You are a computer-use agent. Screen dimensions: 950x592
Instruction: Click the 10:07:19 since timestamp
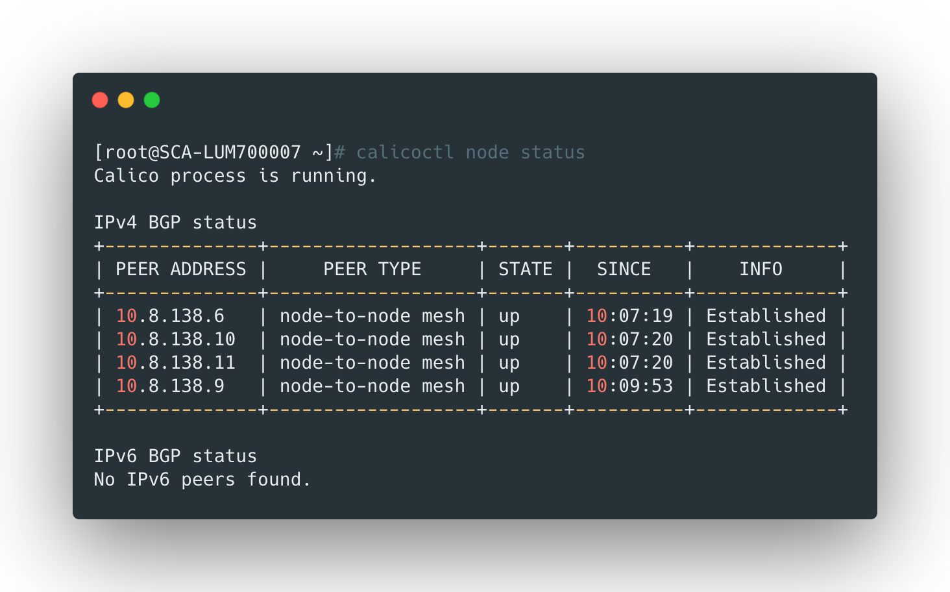click(629, 316)
